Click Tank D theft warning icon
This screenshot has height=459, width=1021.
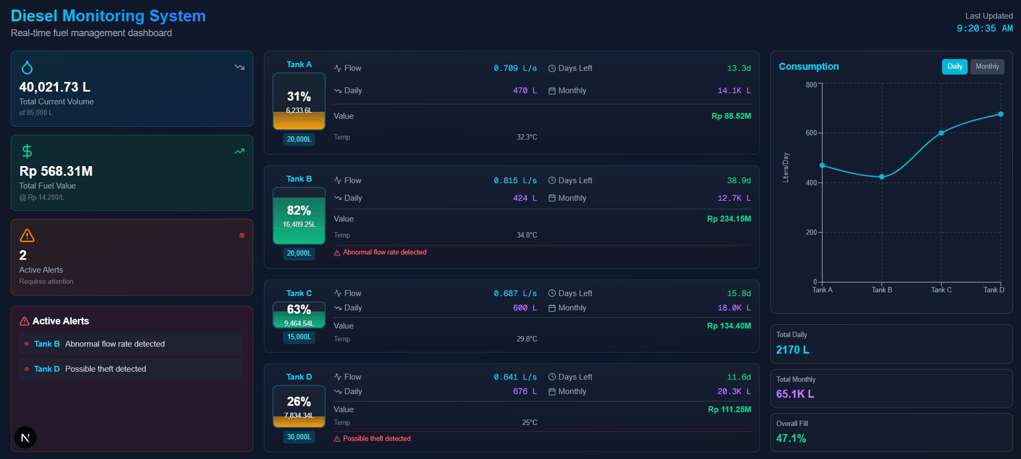(337, 439)
